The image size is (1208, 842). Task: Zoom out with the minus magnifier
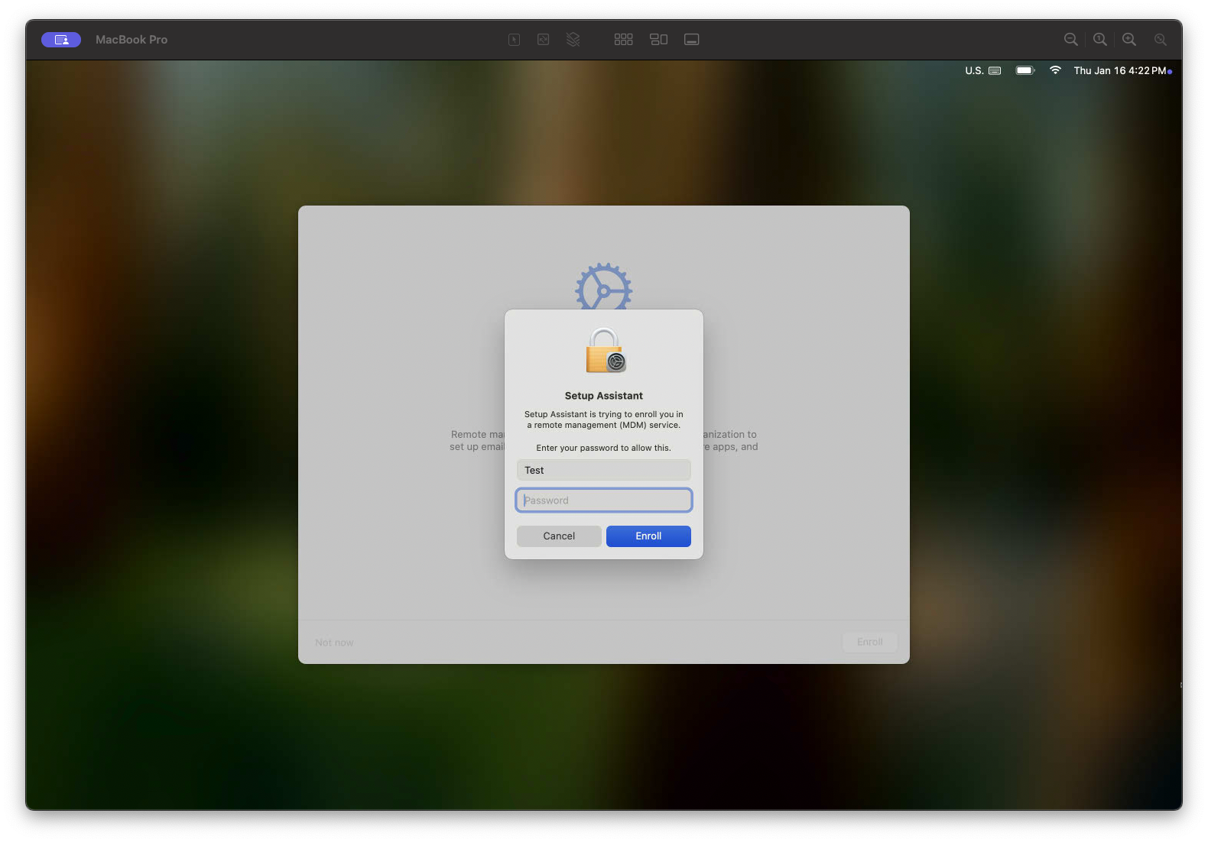point(1070,40)
